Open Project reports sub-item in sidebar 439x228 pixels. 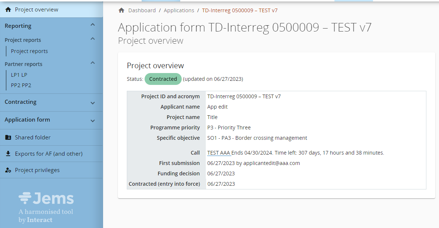pos(29,51)
